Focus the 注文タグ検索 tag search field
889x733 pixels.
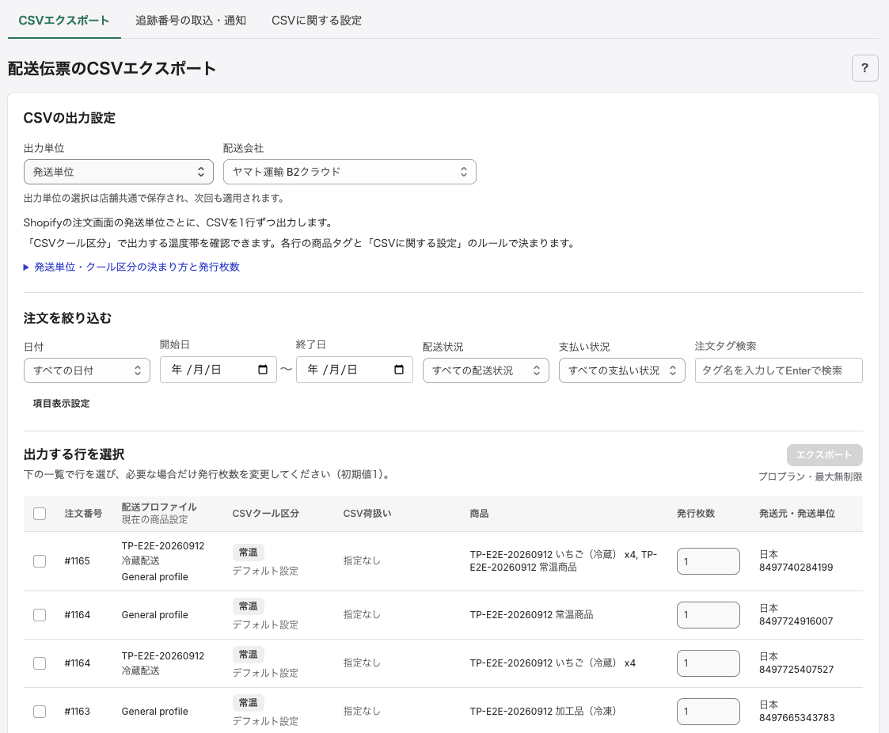(x=778, y=370)
